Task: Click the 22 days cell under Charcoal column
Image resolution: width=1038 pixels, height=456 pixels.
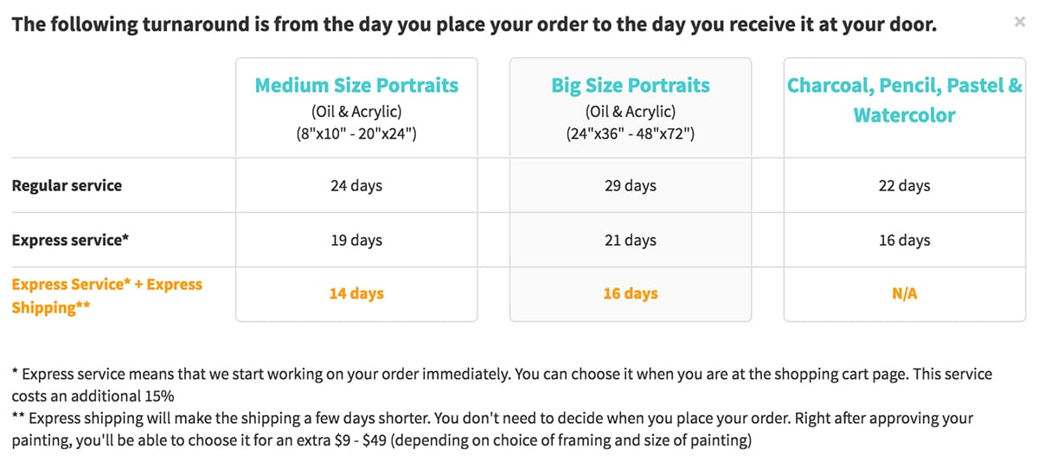Action: point(905,185)
